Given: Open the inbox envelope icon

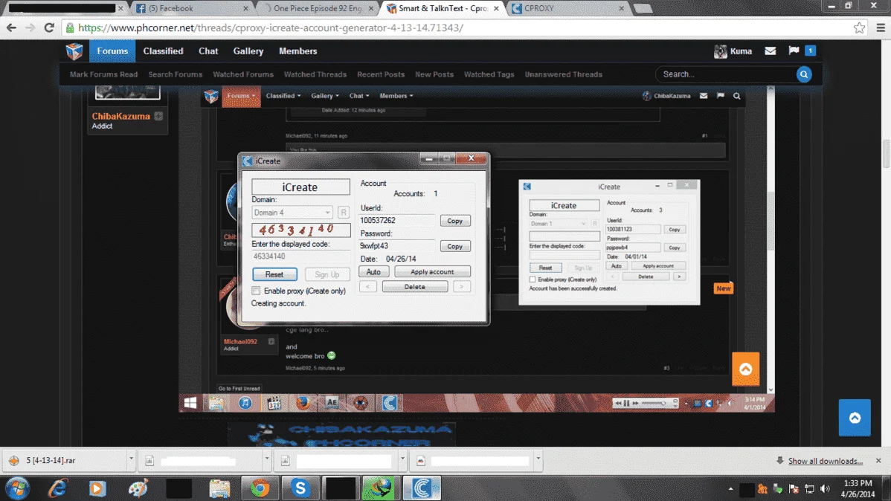Looking at the screenshot, I should click(x=770, y=51).
